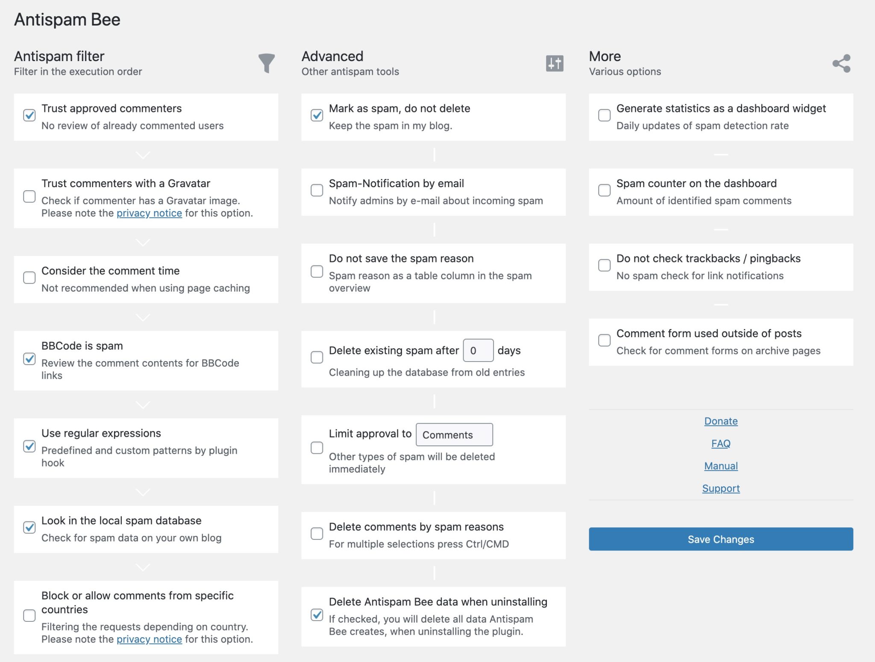Click the Save Changes button
875x662 pixels.
point(721,539)
